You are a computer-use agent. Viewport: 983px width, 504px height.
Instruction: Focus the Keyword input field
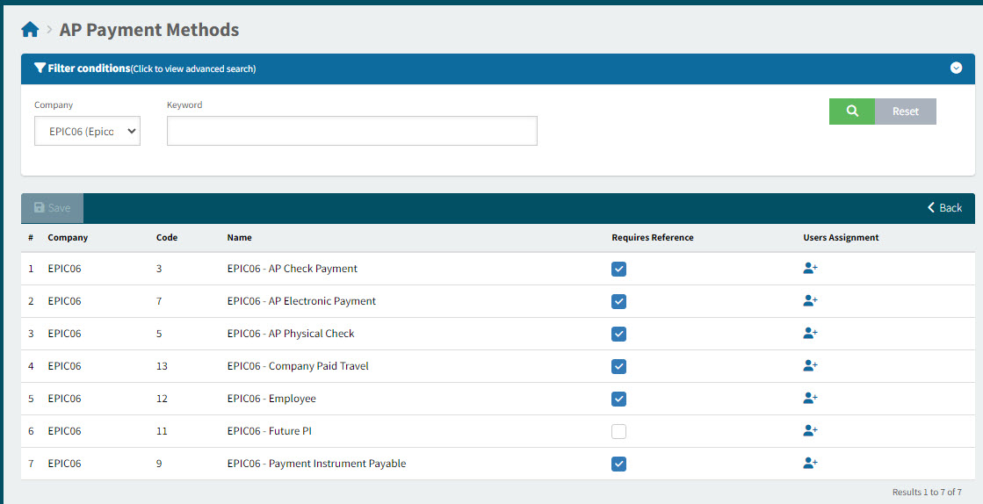coord(351,131)
